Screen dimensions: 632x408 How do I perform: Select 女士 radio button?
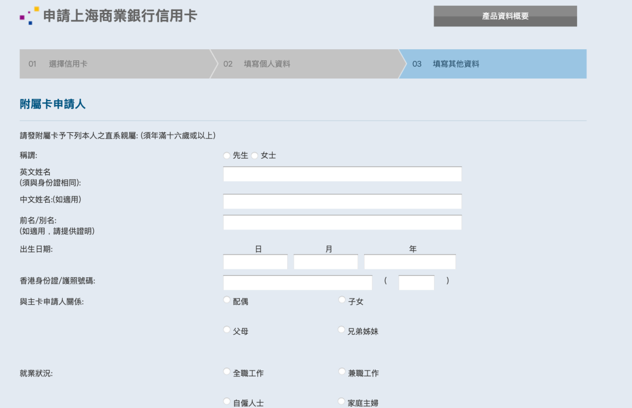click(255, 156)
